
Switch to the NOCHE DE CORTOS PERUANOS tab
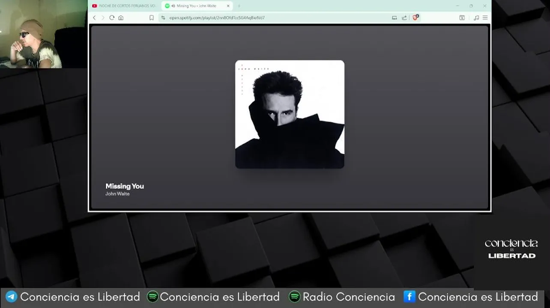click(x=125, y=6)
